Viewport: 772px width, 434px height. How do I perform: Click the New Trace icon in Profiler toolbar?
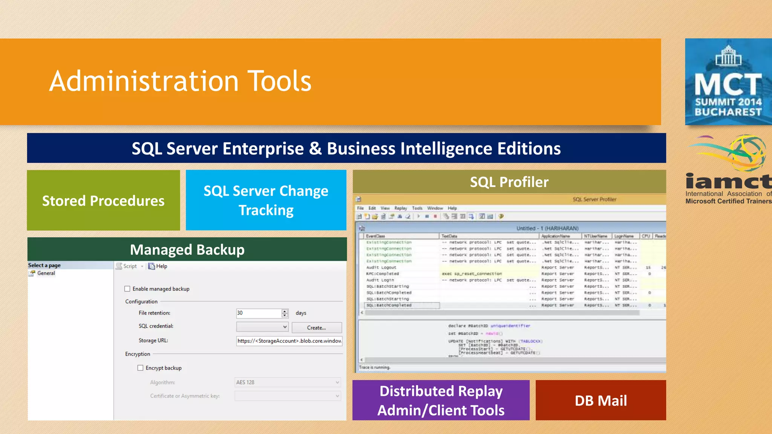(359, 216)
